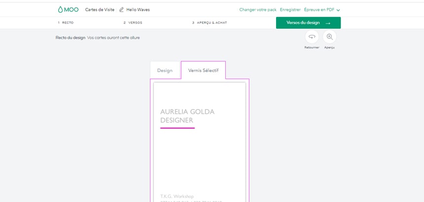Select the DESIGNER title text on card
424x202 pixels.
click(x=177, y=120)
